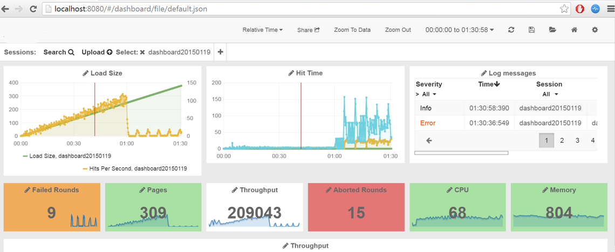The height and width of the screenshot is (252, 615).
Task: Click the browser back arrow
Action: (x=5, y=9)
